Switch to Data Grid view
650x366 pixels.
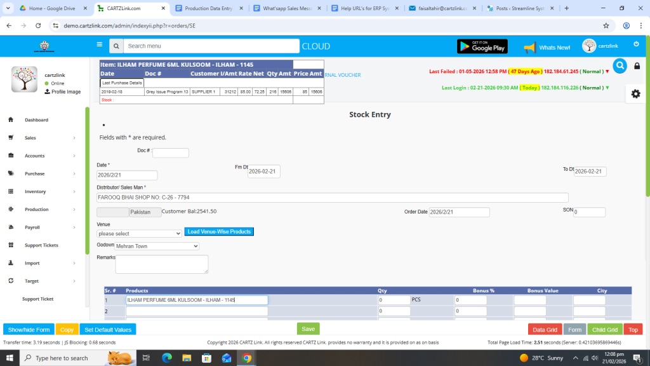[x=545, y=330]
